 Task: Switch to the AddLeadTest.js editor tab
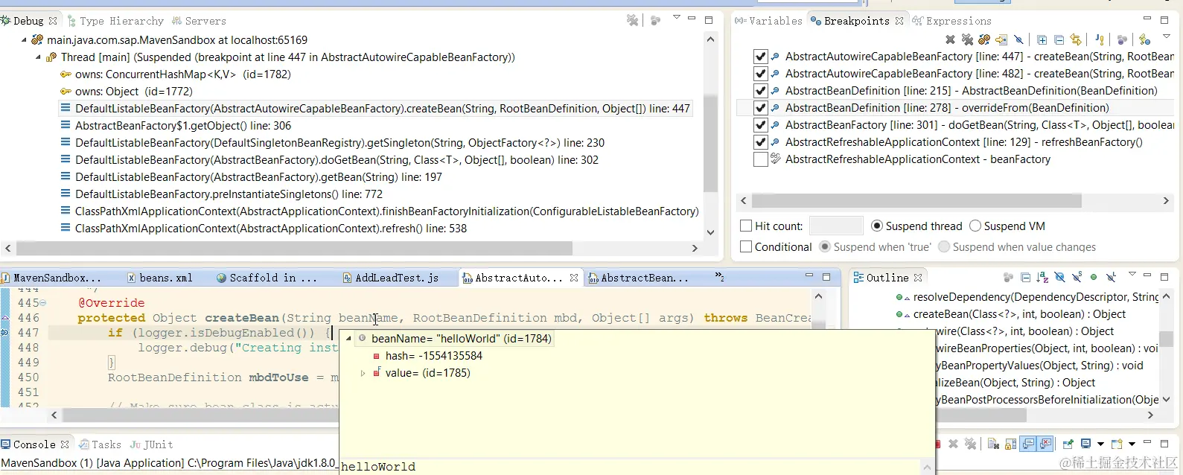click(391, 278)
